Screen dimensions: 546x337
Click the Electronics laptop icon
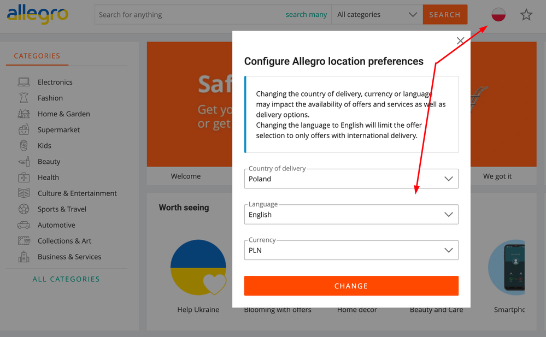(x=24, y=82)
